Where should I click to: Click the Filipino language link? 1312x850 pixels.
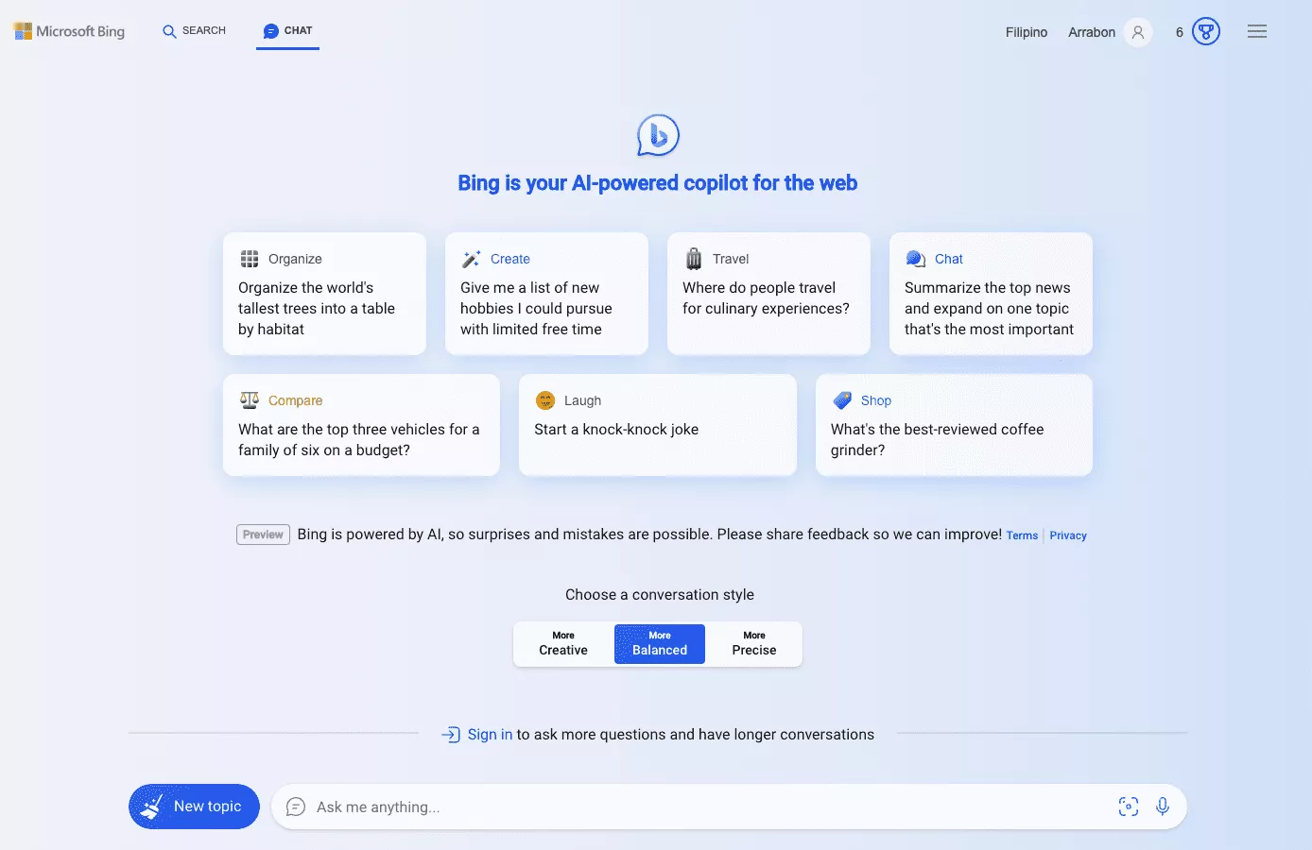1027,32
